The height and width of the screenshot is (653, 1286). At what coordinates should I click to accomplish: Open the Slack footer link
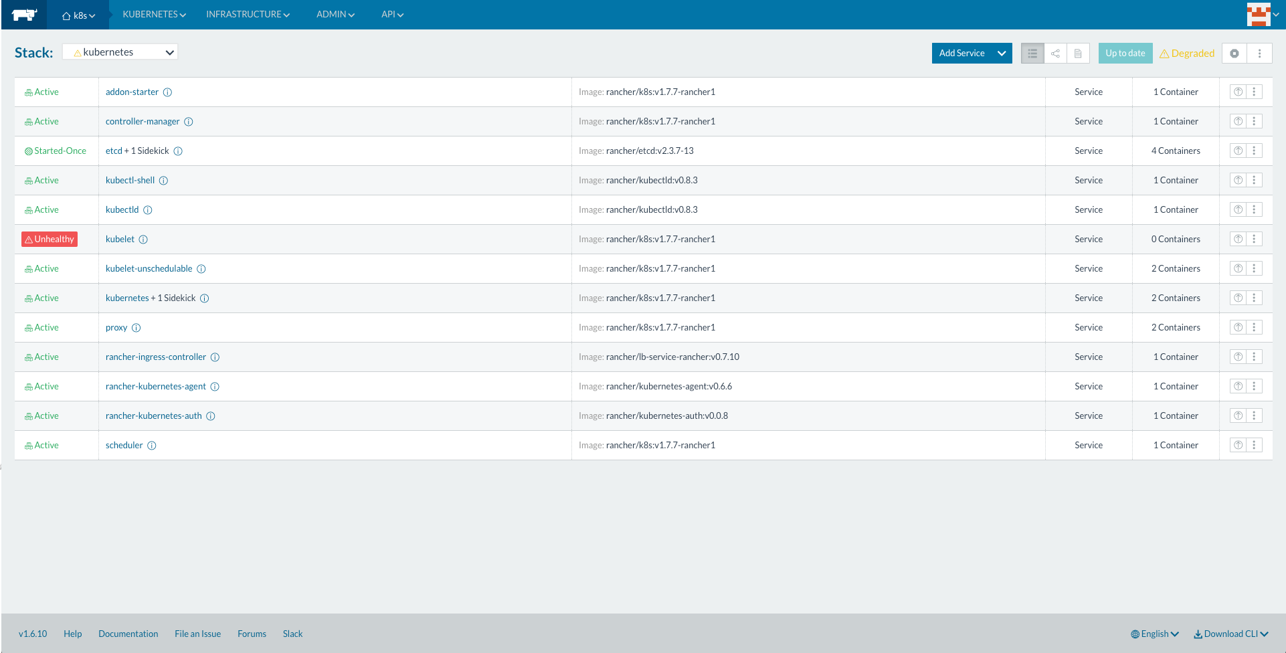coord(293,634)
